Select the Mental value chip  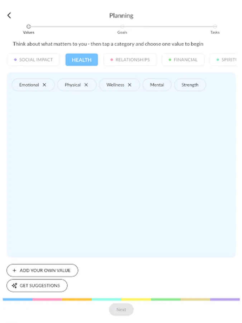pos(157,85)
